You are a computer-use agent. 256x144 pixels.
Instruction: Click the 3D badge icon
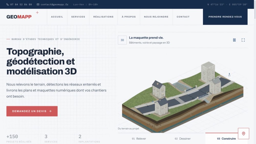(122, 40)
